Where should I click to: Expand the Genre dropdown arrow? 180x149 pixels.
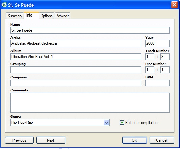click(x=106, y=122)
